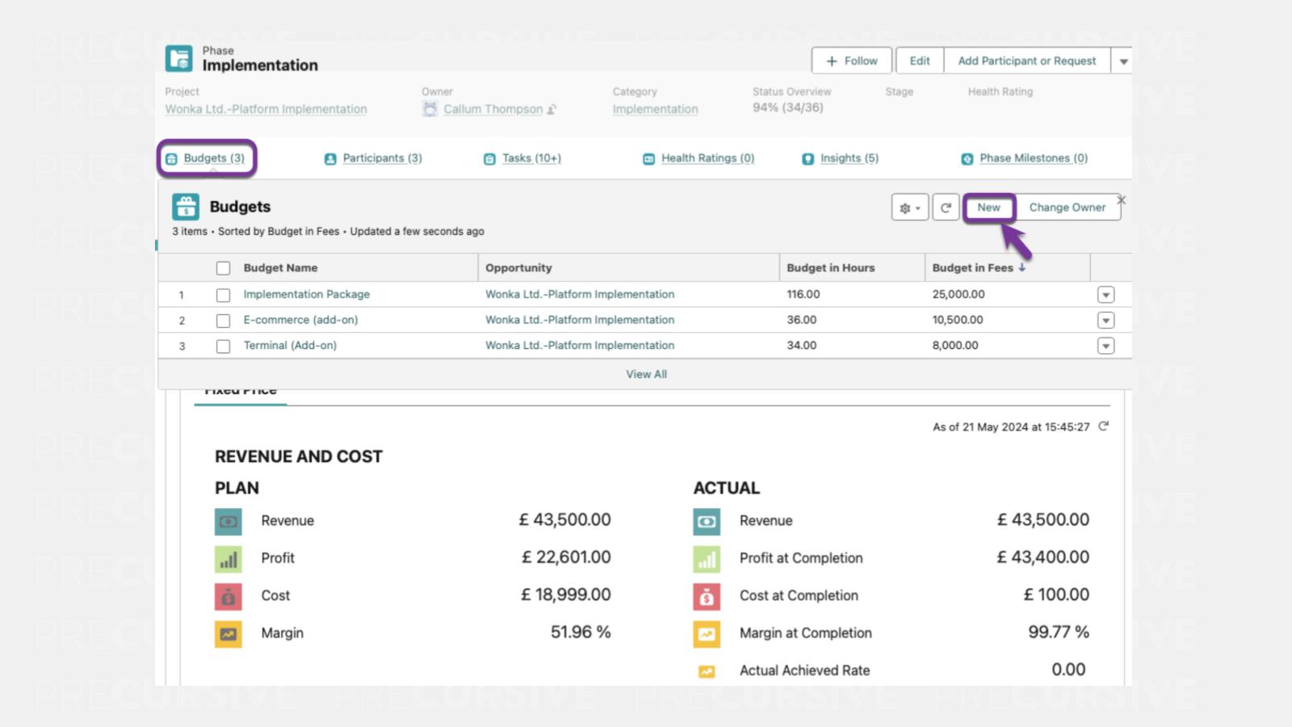This screenshot has height=727, width=1292.
Task: Toggle the select-all checkbox in header
Action: [223, 268]
